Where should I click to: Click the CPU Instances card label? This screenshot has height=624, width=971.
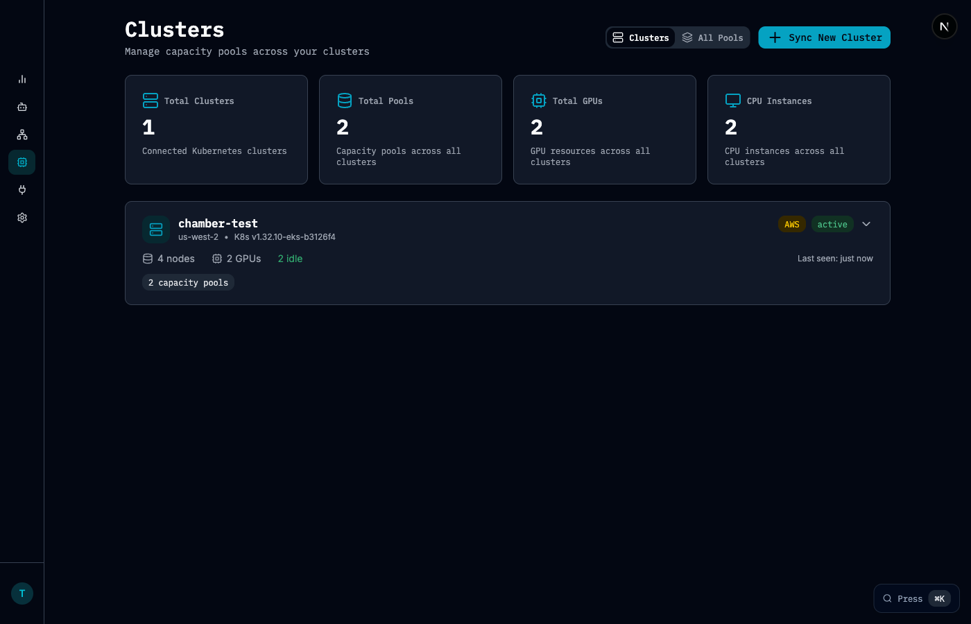click(779, 101)
